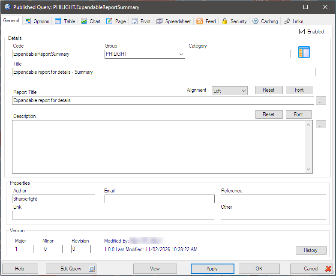Click the Help button
The width and height of the screenshot is (336, 276).
[20, 269]
